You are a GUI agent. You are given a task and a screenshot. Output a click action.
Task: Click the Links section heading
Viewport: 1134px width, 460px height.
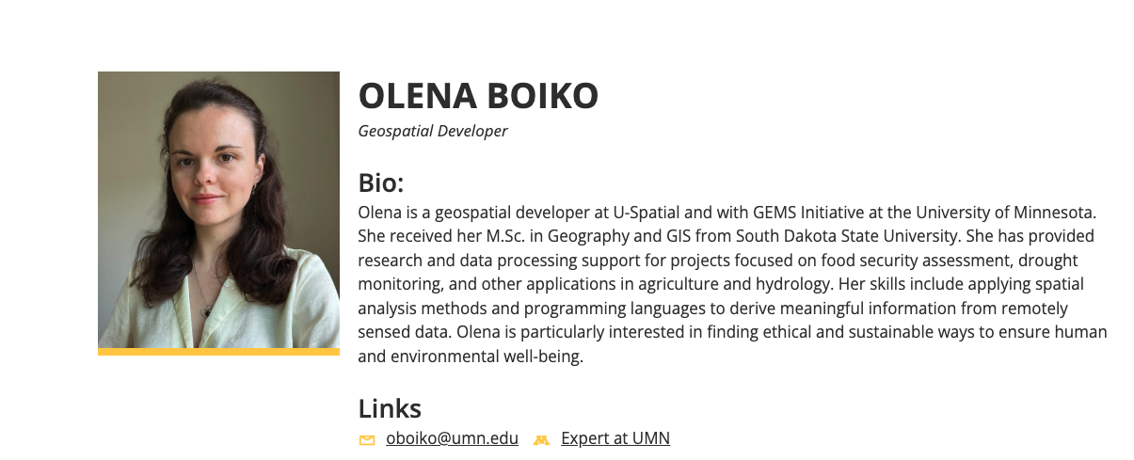pyautogui.click(x=390, y=408)
